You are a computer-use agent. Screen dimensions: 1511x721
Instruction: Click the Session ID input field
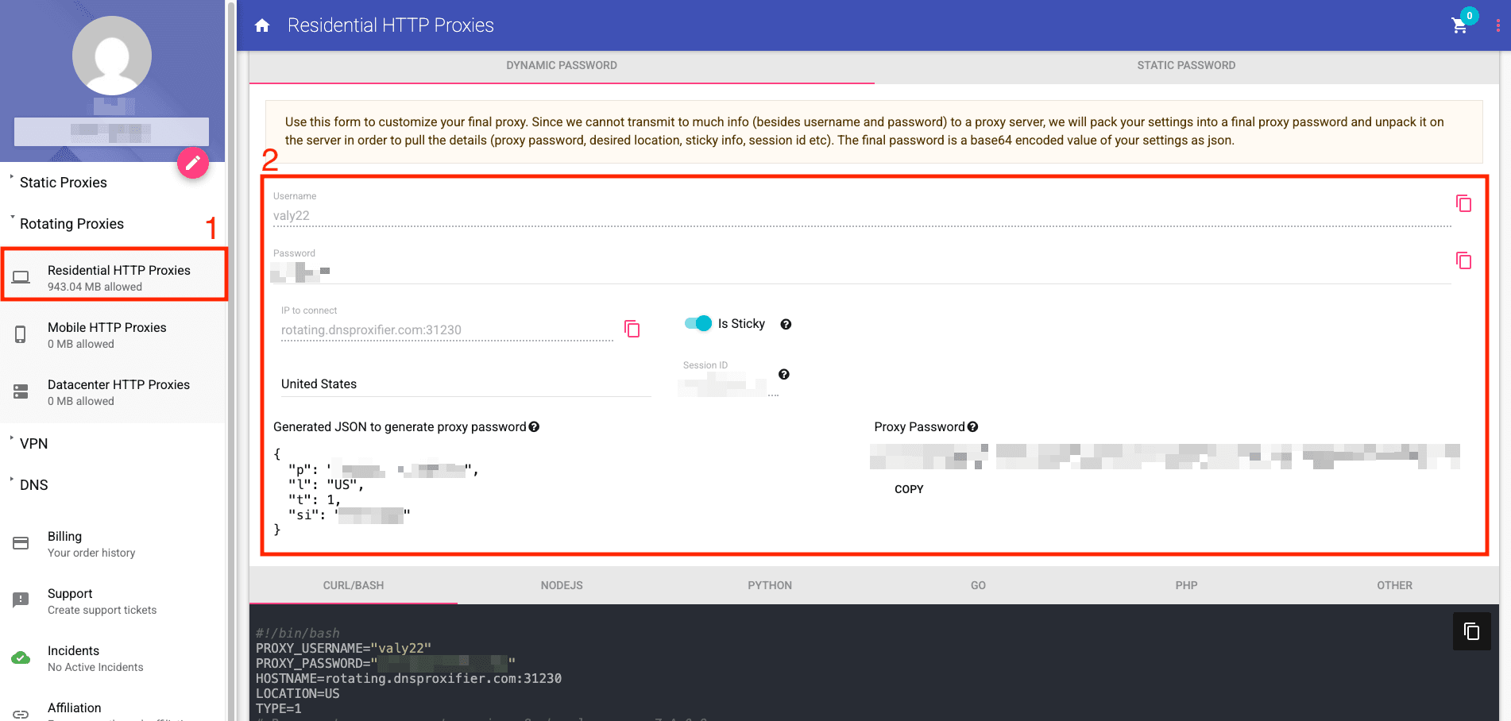click(x=728, y=386)
